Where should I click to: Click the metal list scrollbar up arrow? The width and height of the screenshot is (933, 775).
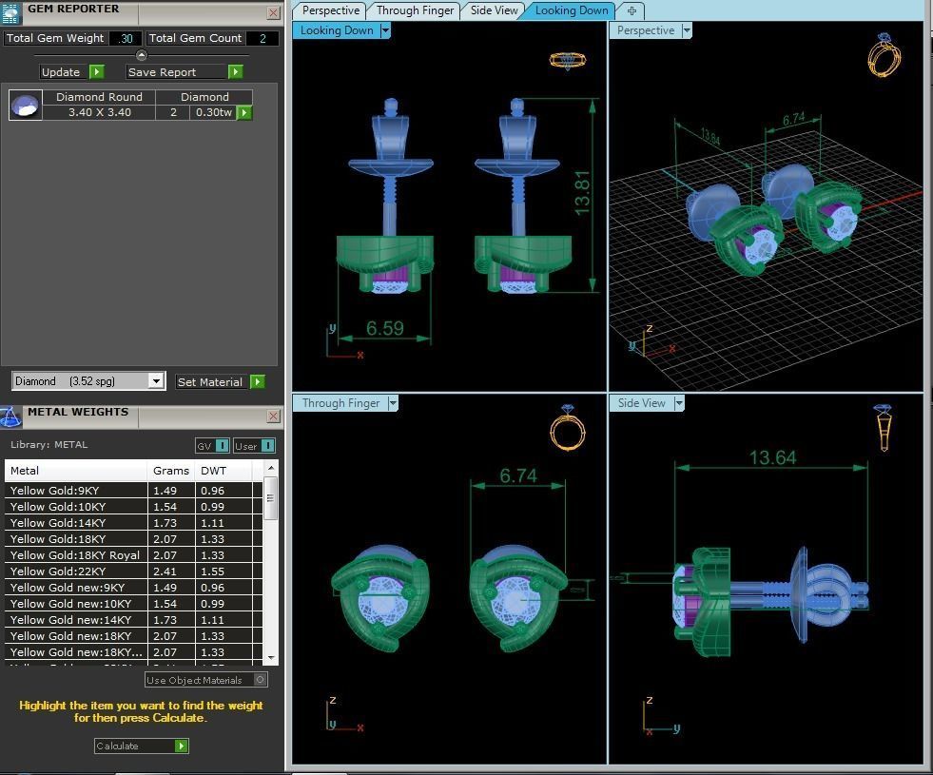271,468
